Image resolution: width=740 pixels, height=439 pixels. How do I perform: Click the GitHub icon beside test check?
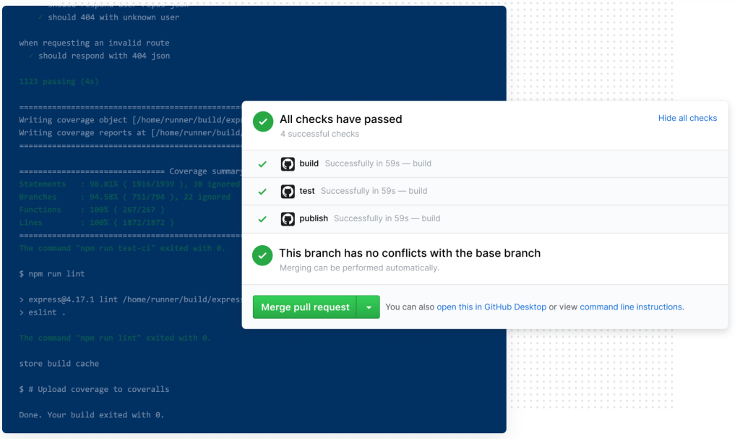click(288, 192)
